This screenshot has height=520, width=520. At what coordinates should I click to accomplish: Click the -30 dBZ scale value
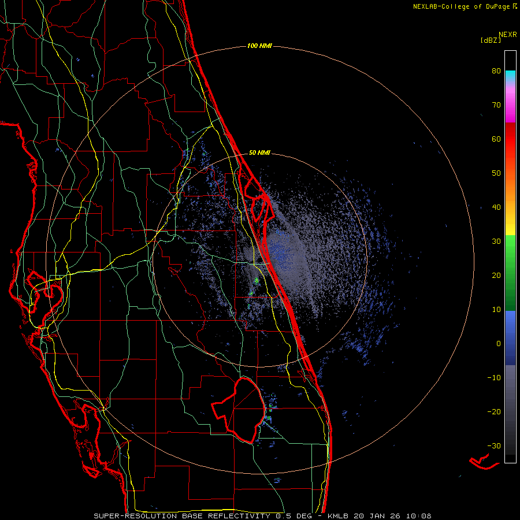[x=494, y=445]
